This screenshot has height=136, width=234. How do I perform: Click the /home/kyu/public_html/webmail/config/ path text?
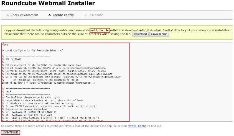click(149, 30)
